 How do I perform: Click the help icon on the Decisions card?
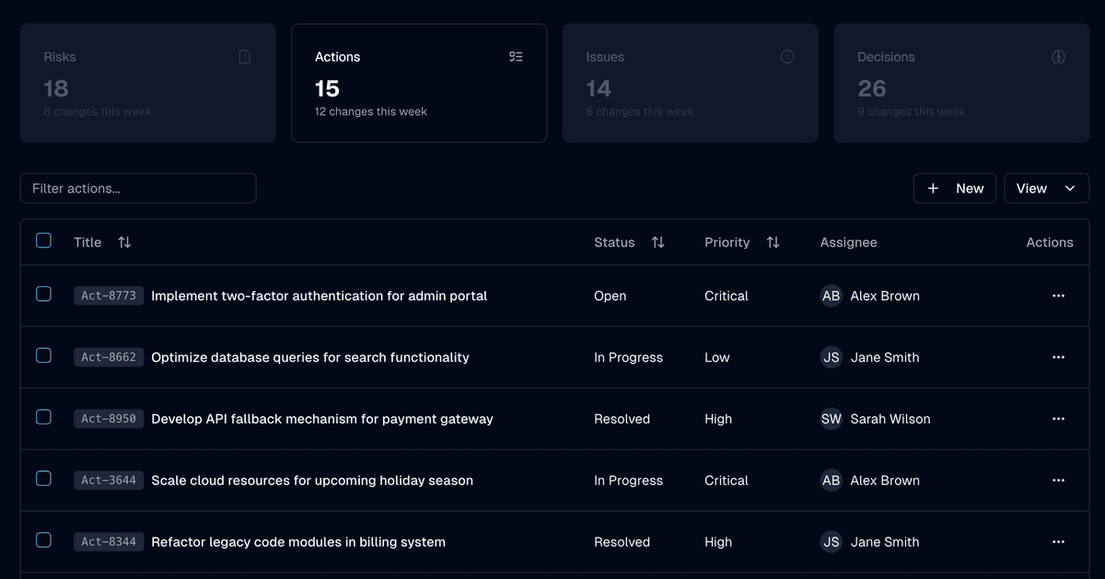point(1059,56)
